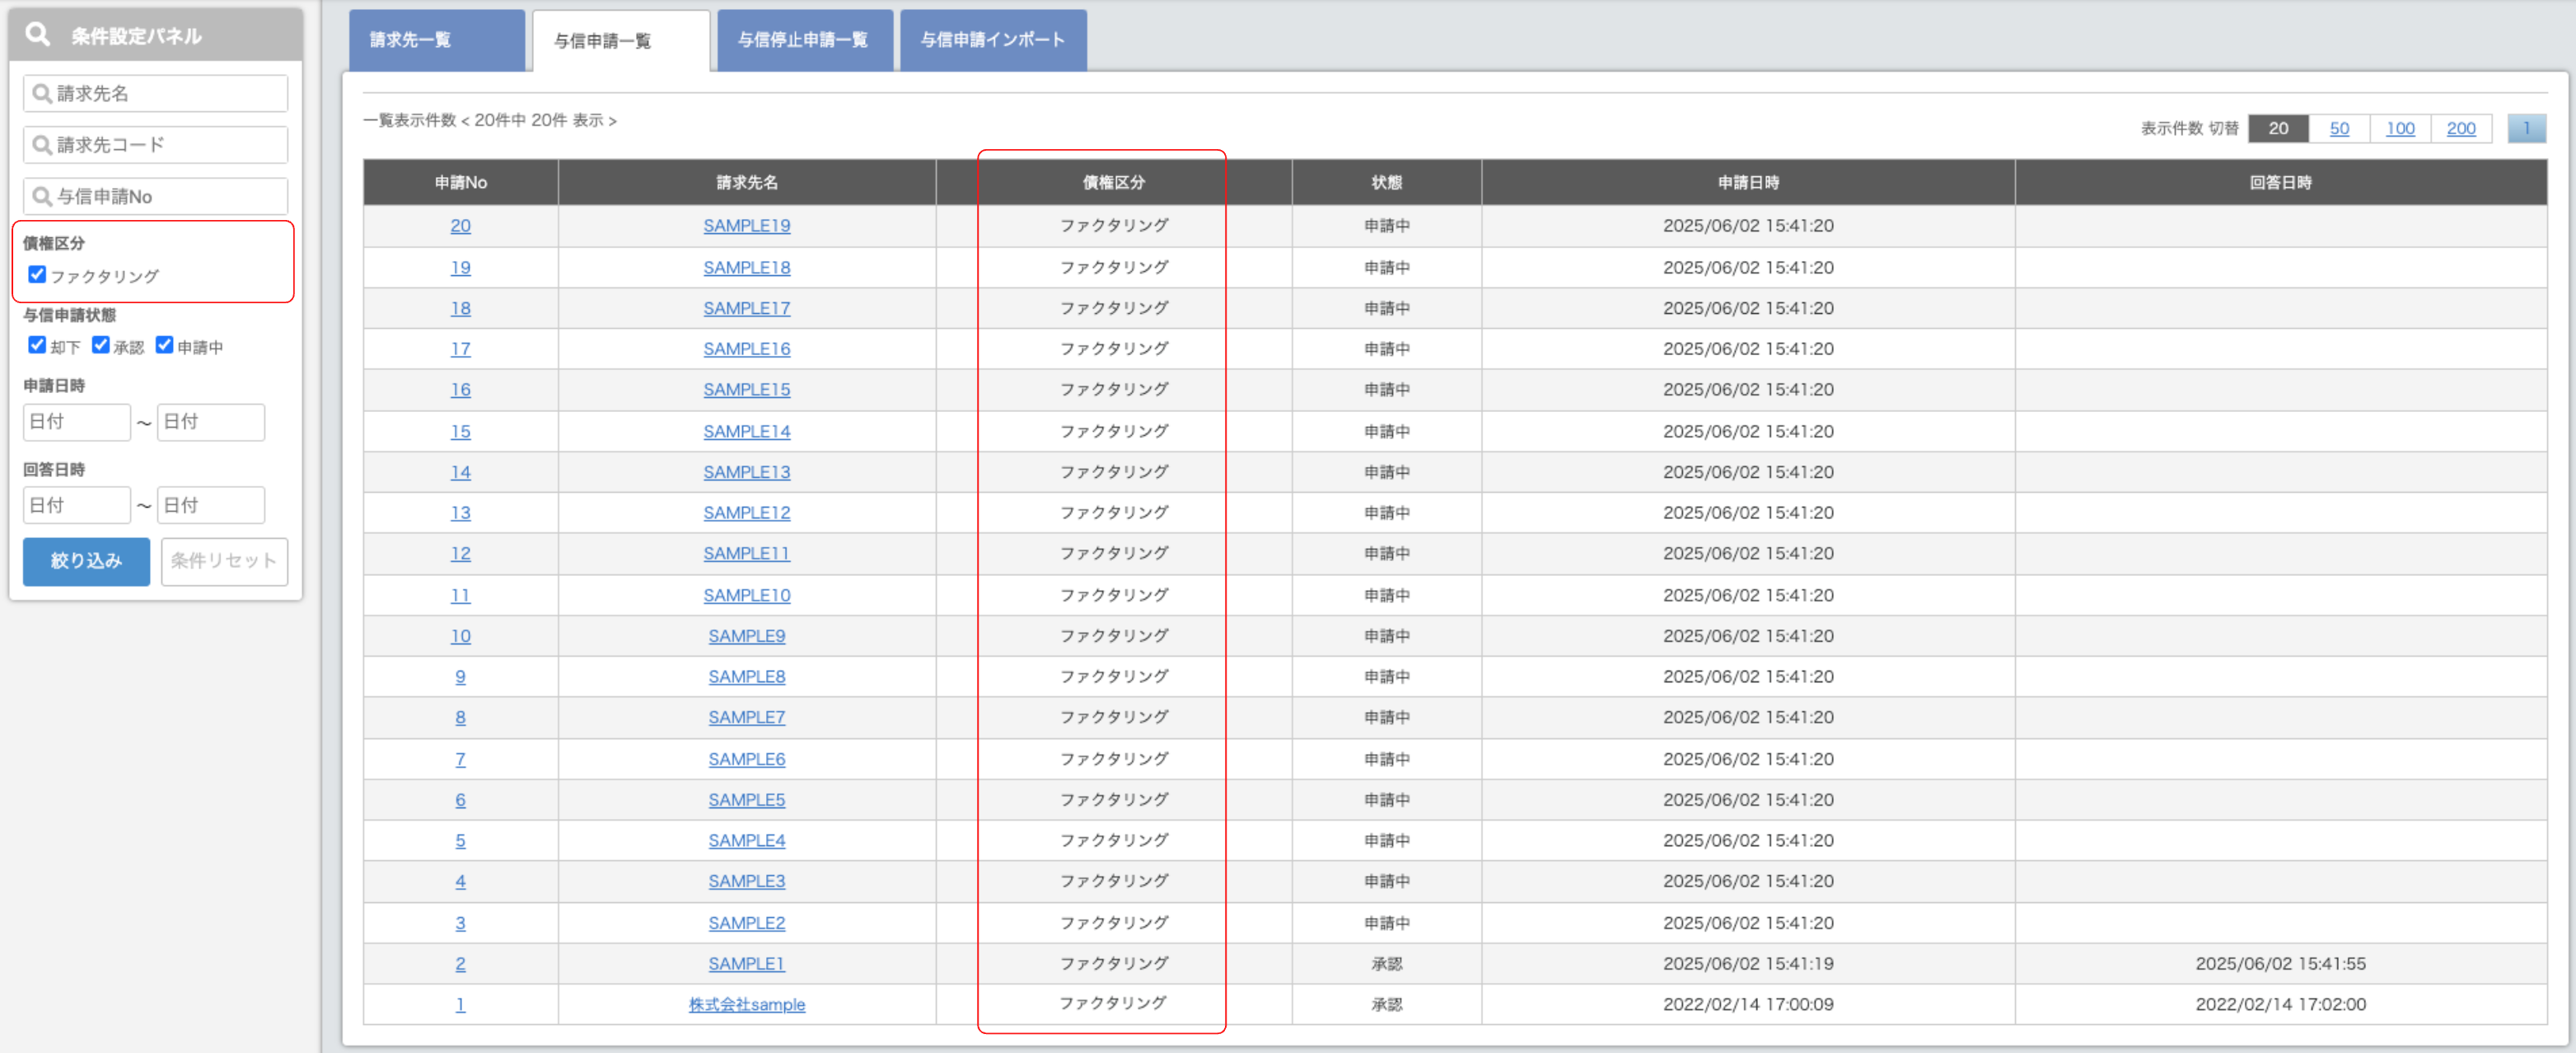The width and height of the screenshot is (2576, 1053).
Task: Switch to the 請求先一覧 tab
Action: click(x=436, y=40)
